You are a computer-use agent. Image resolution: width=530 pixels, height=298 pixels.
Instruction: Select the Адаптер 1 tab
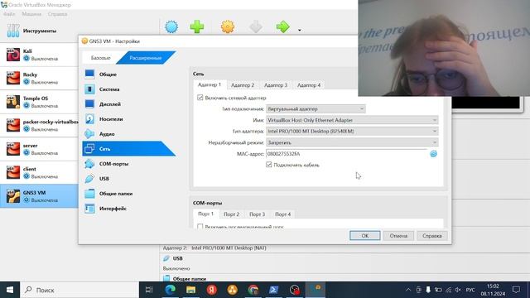(210, 84)
